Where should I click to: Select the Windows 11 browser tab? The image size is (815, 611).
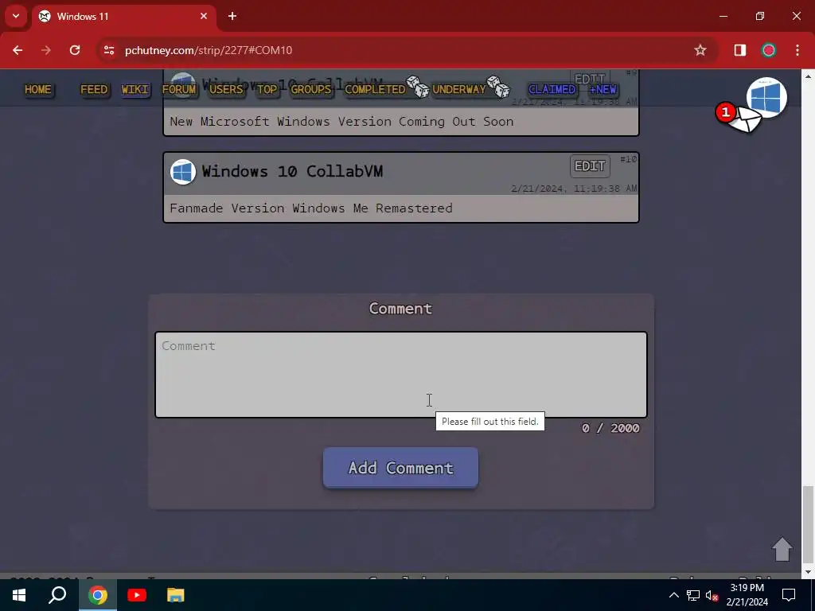point(123,16)
